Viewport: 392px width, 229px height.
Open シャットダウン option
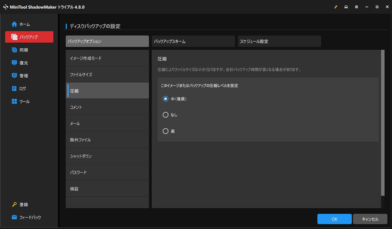[x=107, y=156]
